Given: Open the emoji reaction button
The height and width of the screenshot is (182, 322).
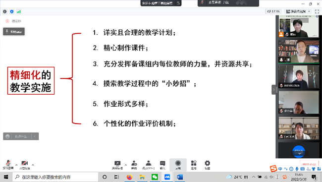Looking at the screenshot, I should 7,136.
